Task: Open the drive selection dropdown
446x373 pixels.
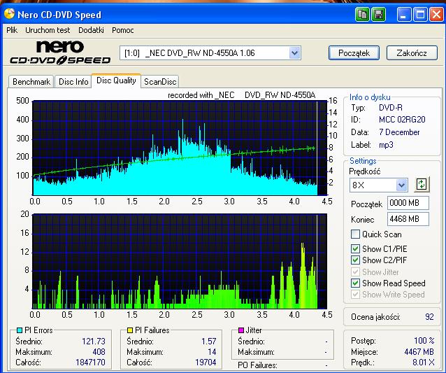Action: [295, 53]
